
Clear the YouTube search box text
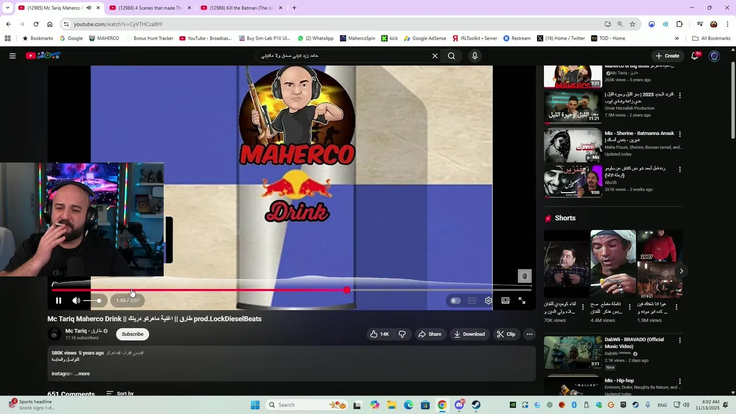click(x=435, y=56)
